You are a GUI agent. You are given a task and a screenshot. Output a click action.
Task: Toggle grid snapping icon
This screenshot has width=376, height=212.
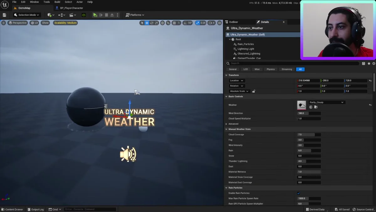174,23
